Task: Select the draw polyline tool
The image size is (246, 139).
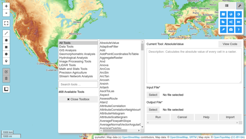Action: (x=6, y=33)
